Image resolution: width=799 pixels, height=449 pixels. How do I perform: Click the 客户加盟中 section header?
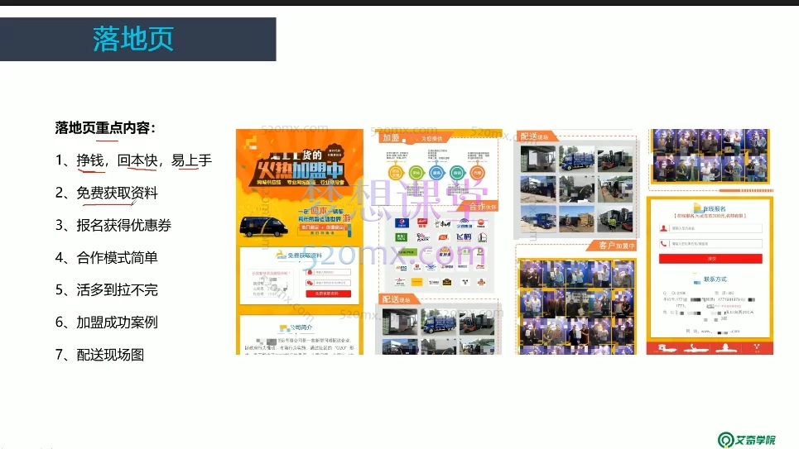(611, 246)
